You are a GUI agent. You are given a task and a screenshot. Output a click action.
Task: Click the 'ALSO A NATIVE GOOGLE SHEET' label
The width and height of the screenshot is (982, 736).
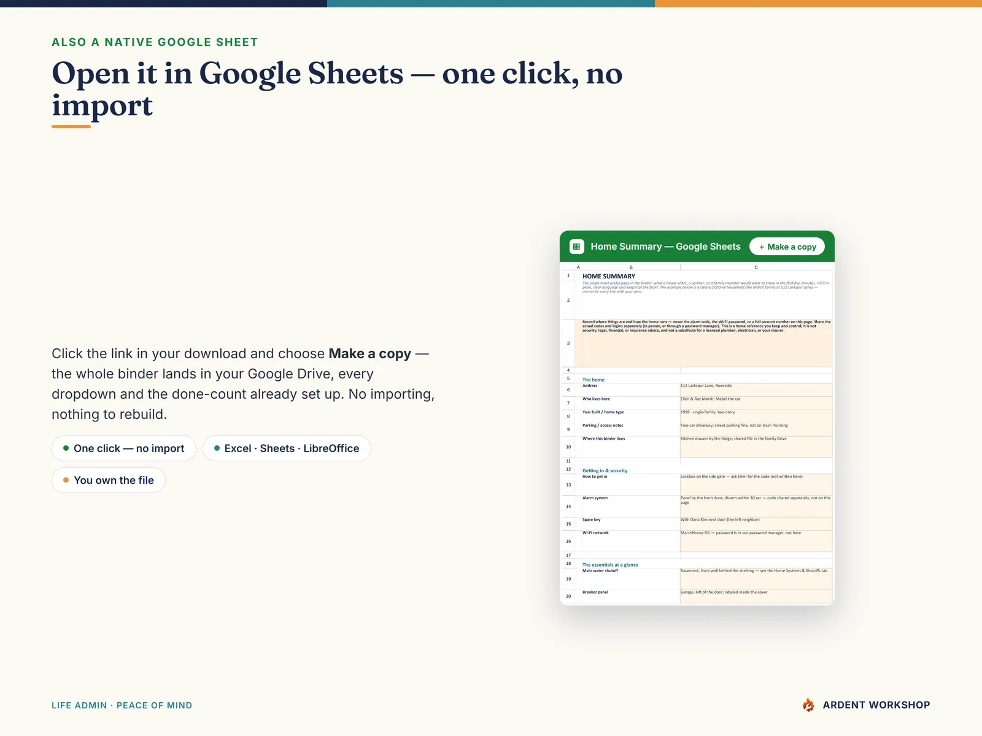[x=155, y=42]
